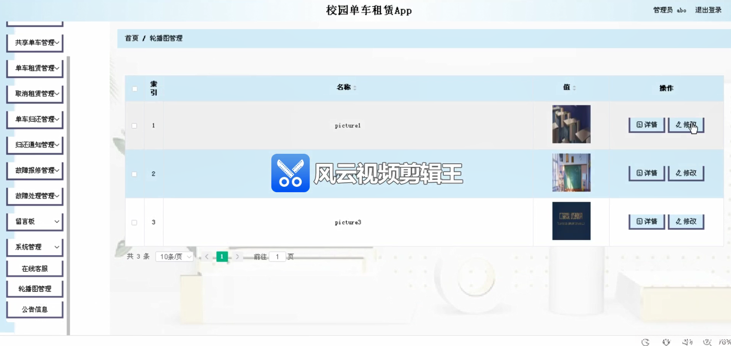
Task: Open the picture3 thumbnail image
Action: click(571, 221)
